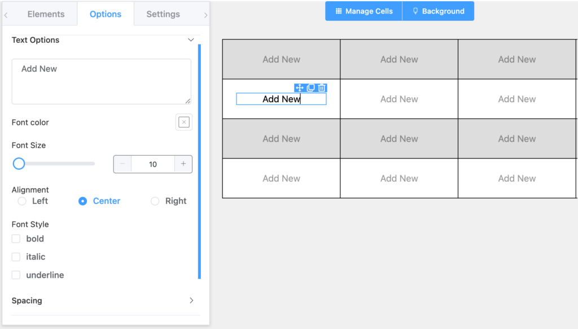Click the trash icon to delete the selected element
Image resolution: width=578 pixels, height=329 pixels.
click(x=322, y=87)
